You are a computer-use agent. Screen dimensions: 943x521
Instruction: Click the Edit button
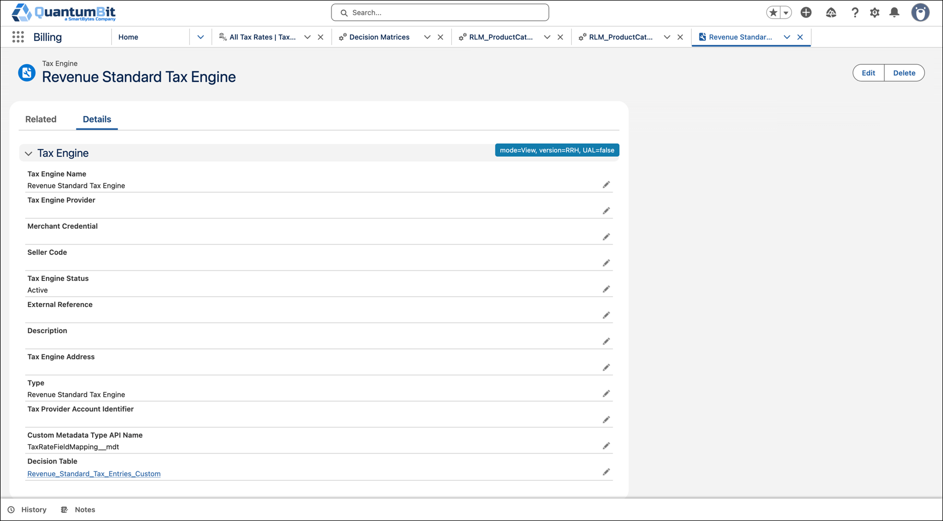coord(868,73)
